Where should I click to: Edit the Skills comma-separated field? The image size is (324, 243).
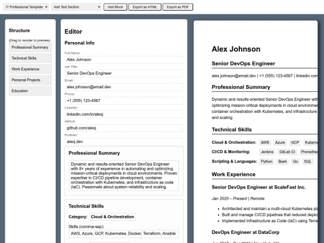(124, 234)
